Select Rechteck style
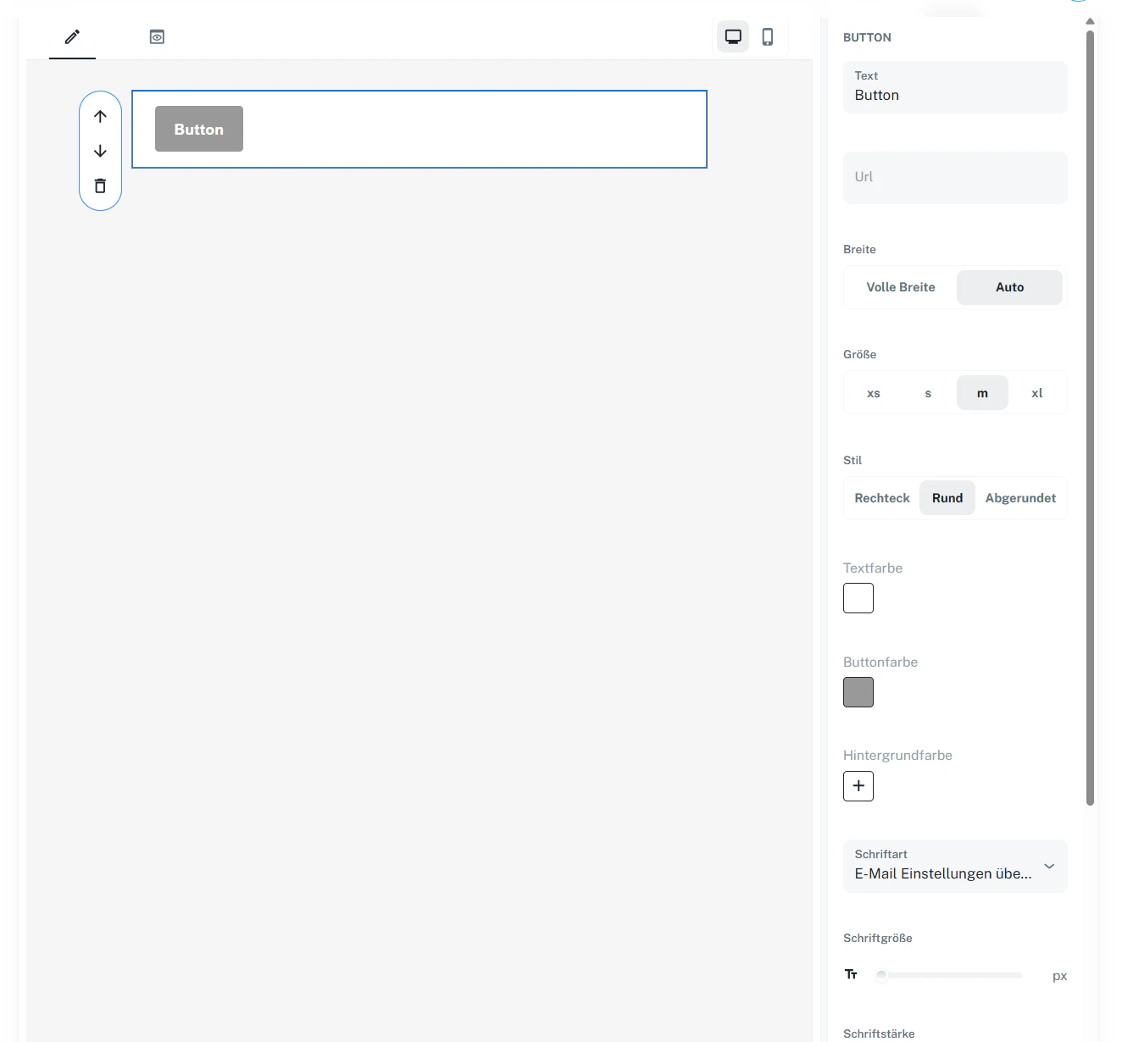Image resolution: width=1122 pixels, height=1042 pixels. pyautogui.click(x=882, y=498)
